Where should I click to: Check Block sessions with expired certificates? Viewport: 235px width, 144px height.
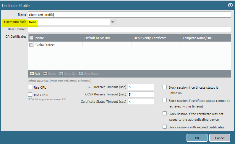coord(165,127)
